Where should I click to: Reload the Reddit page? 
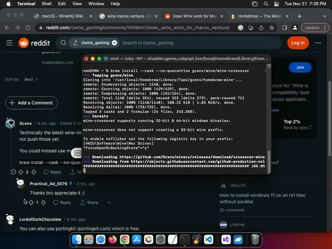point(28,28)
